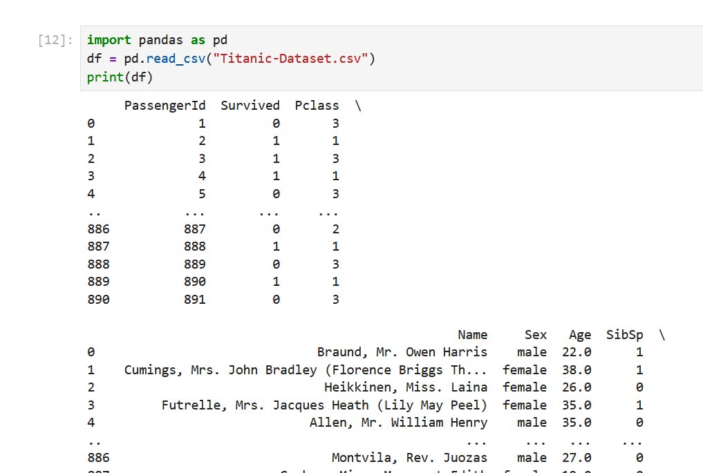The width and height of the screenshot is (703, 473).
Task: Click the print(df) code line
Action: coord(120,77)
